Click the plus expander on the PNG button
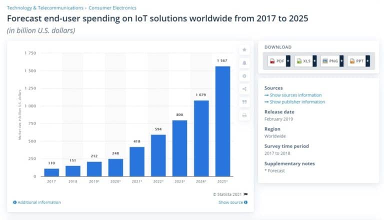384x220 pixels. [341, 61]
